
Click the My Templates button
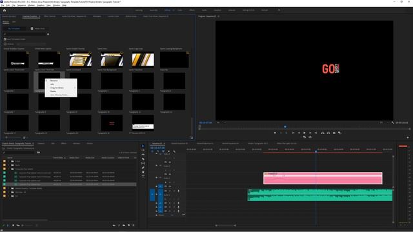[14, 28]
